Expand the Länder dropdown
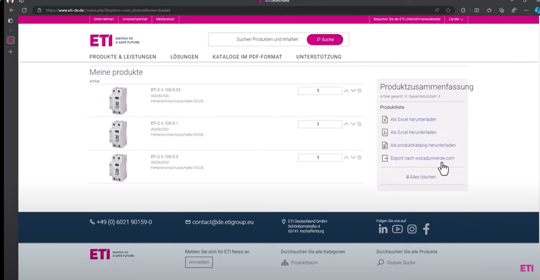 coord(456,19)
